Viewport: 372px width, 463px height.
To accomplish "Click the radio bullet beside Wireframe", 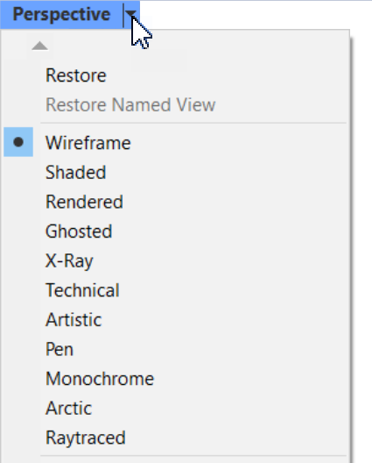I will tap(18, 142).
